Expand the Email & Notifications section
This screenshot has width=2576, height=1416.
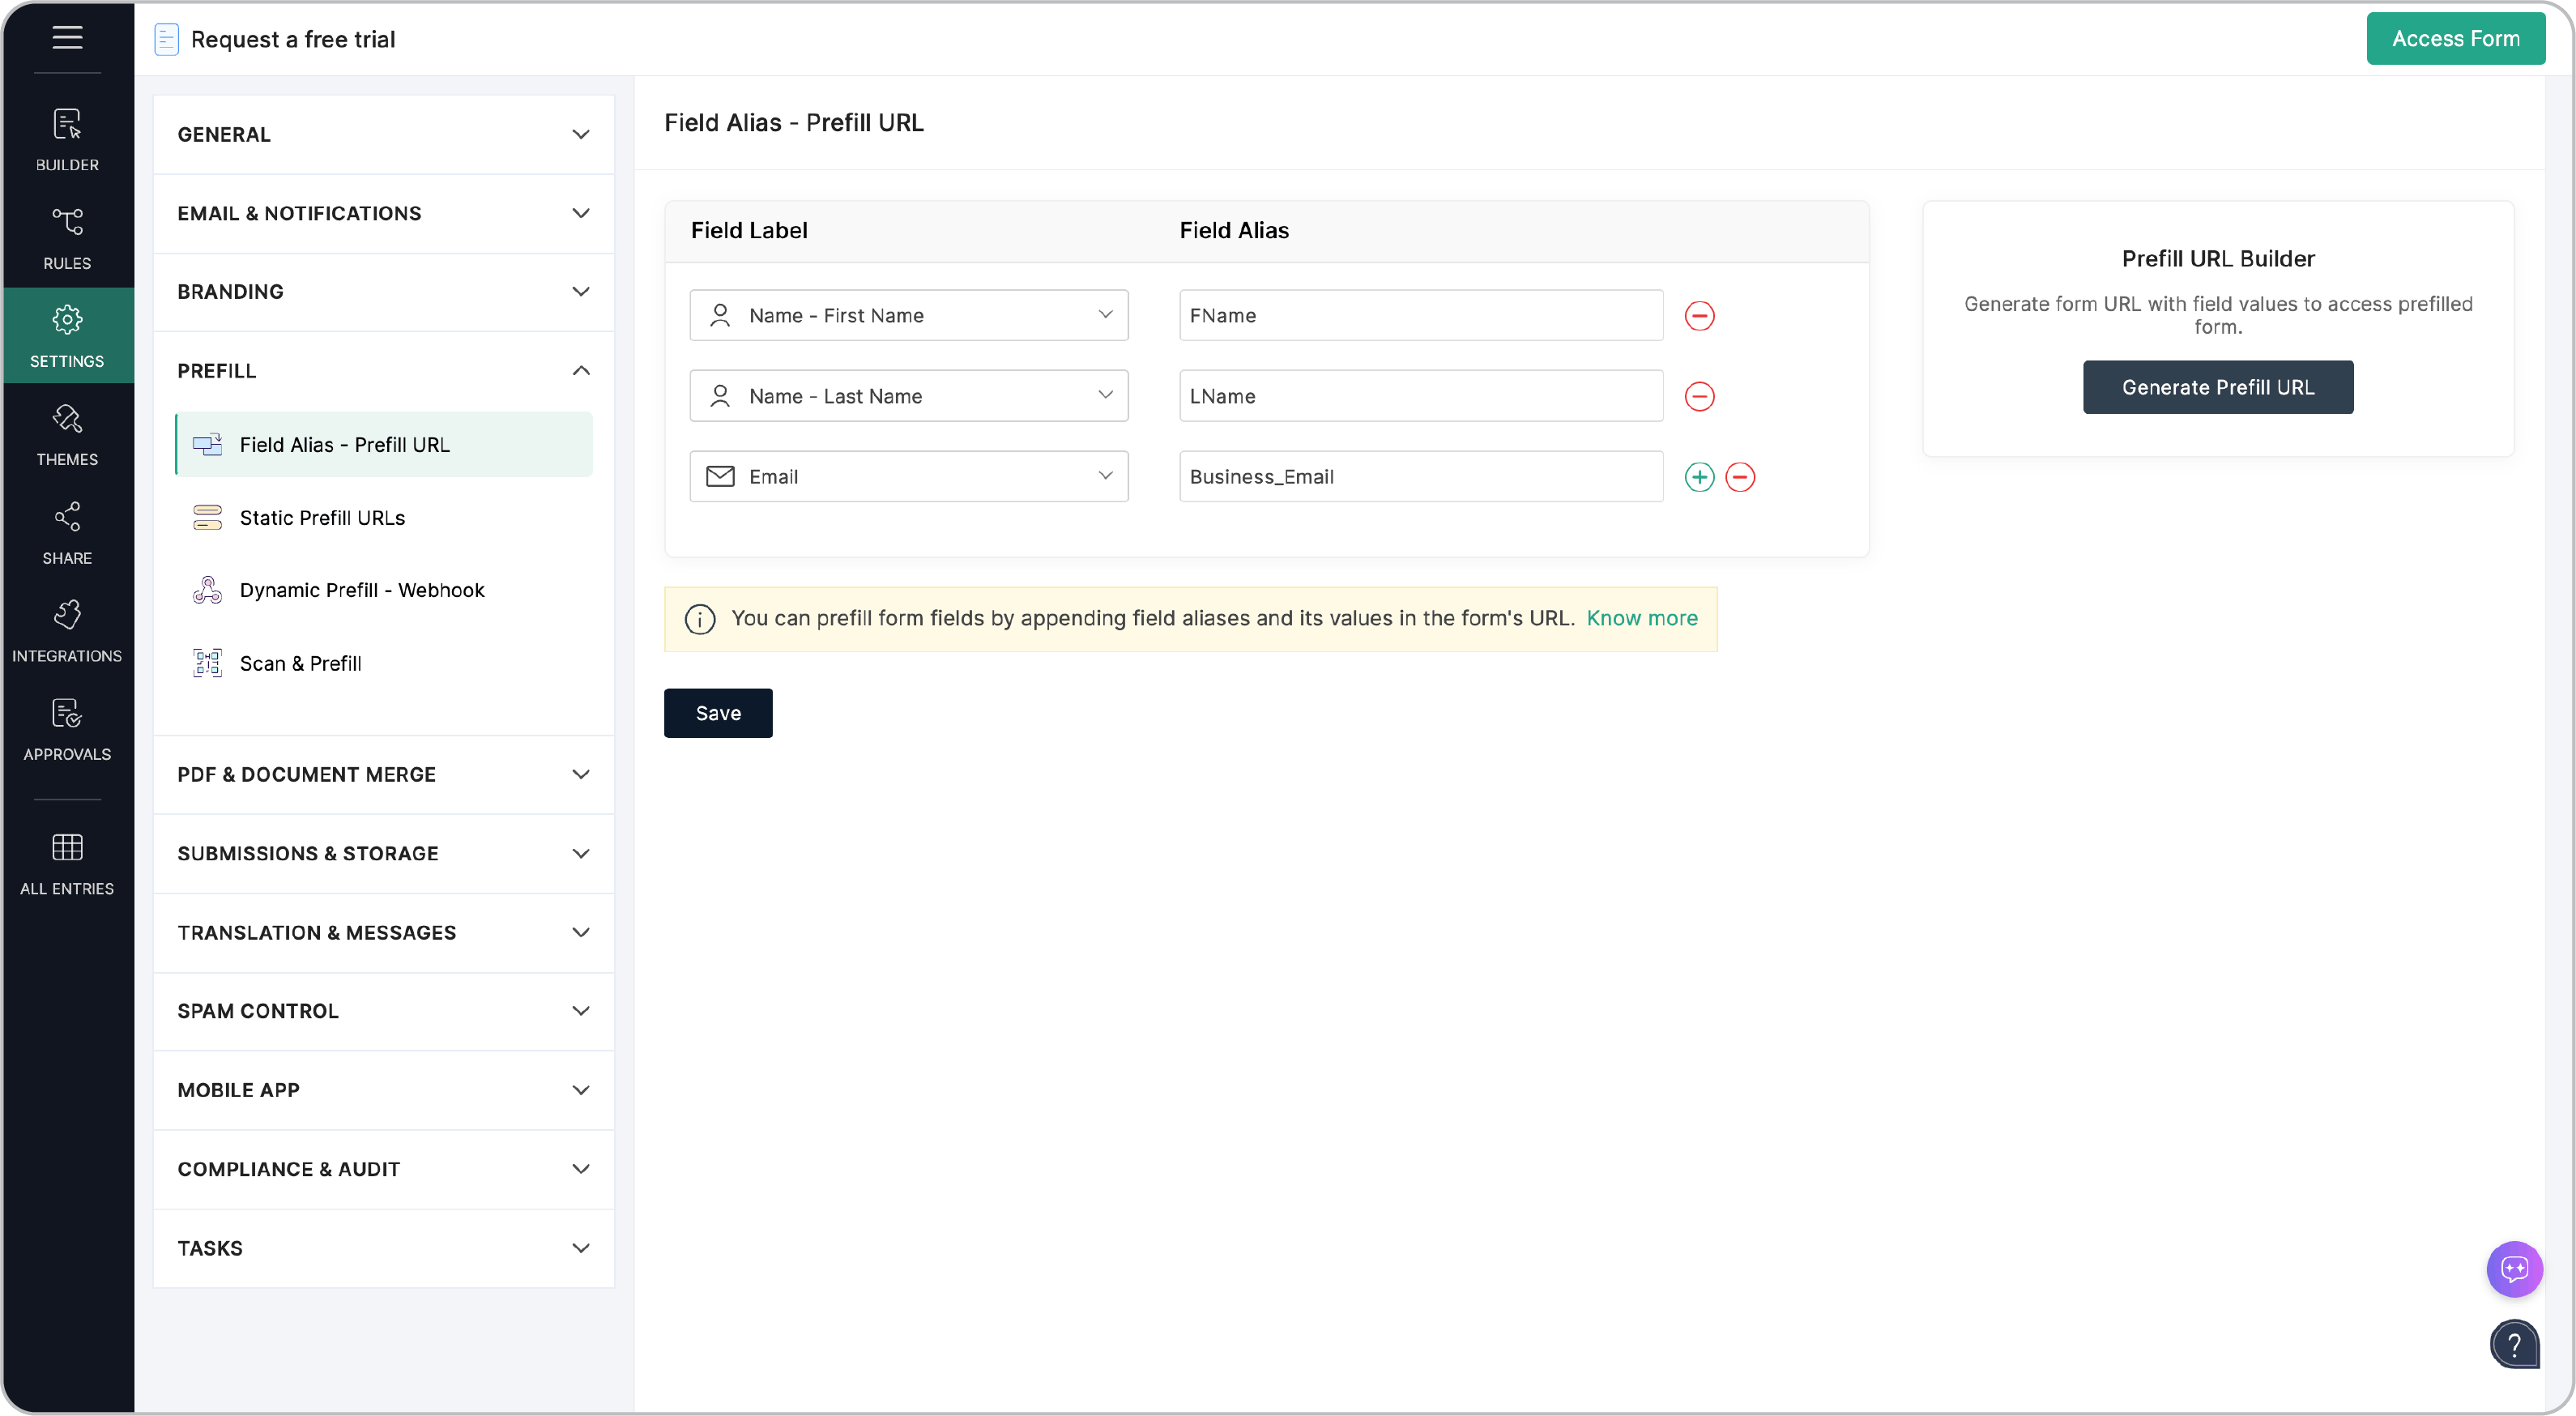(x=383, y=213)
